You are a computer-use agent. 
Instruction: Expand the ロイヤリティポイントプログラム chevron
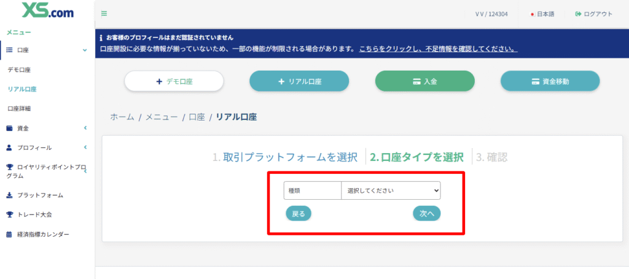[x=85, y=171]
